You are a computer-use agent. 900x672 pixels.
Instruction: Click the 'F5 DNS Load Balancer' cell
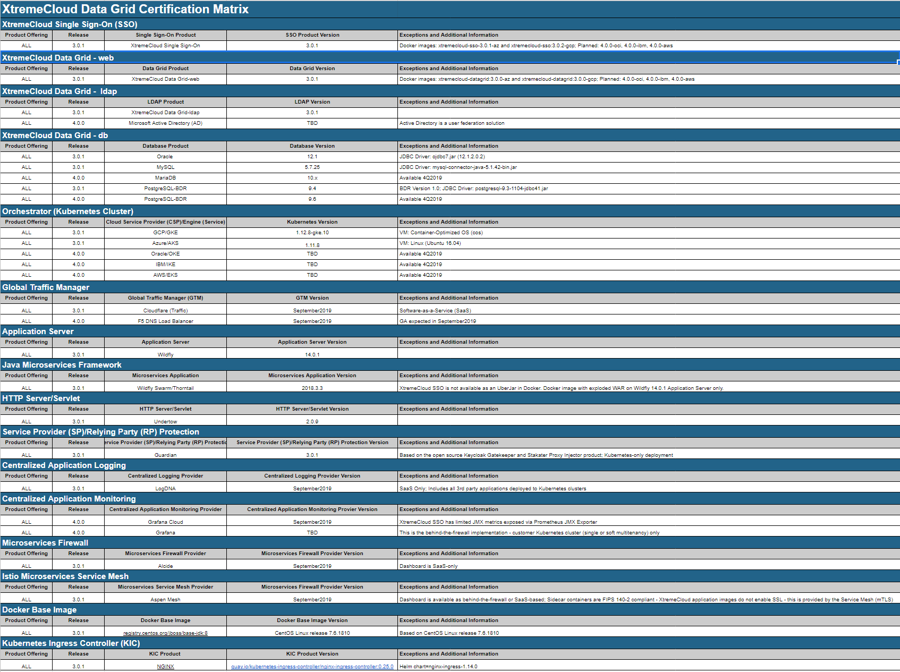(x=165, y=321)
